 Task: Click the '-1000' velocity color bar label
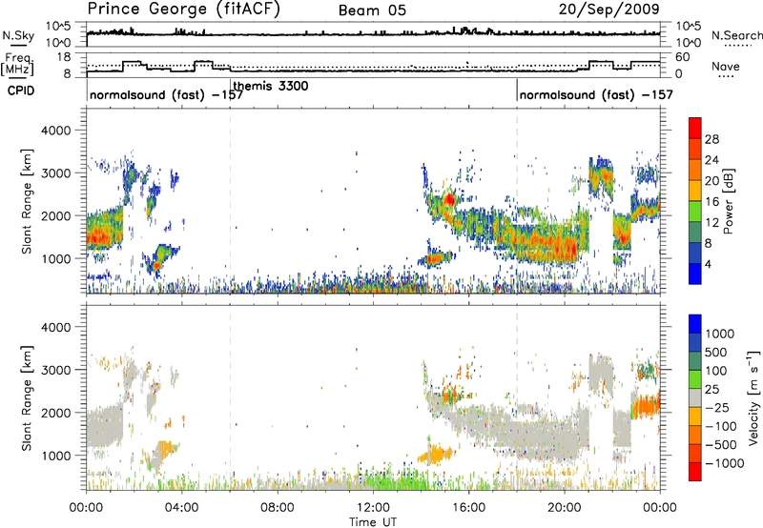click(724, 463)
